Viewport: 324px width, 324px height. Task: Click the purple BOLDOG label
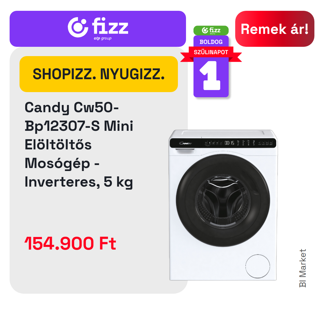[x=211, y=41]
